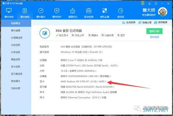The height and width of the screenshot is (116, 173).
Task: Click the Z370M Pro4 motherboard value
Action: click(89, 66)
